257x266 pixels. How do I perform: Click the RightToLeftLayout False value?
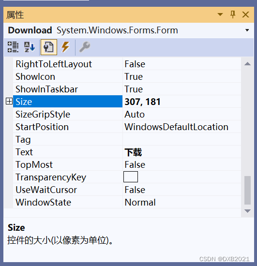pos(181,64)
